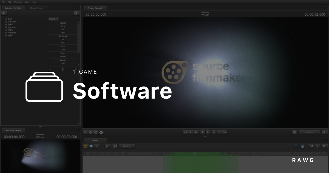Click the camera reticle icon beside camera2
Viewport: 329px width, 173px height.
(295, 132)
